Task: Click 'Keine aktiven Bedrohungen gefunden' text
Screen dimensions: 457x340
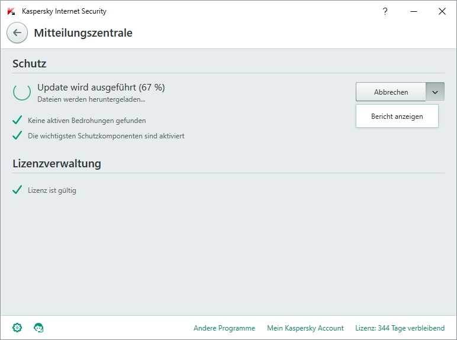Action: coord(87,121)
